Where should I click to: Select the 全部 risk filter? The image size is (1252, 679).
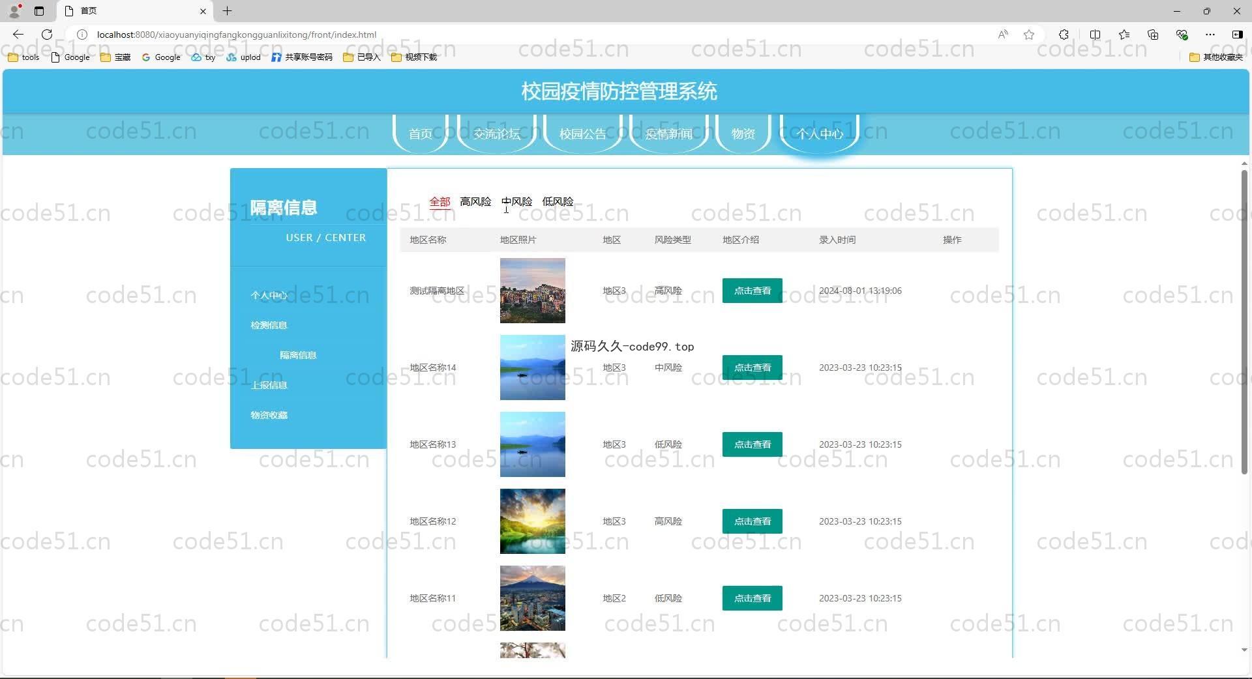(x=440, y=201)
